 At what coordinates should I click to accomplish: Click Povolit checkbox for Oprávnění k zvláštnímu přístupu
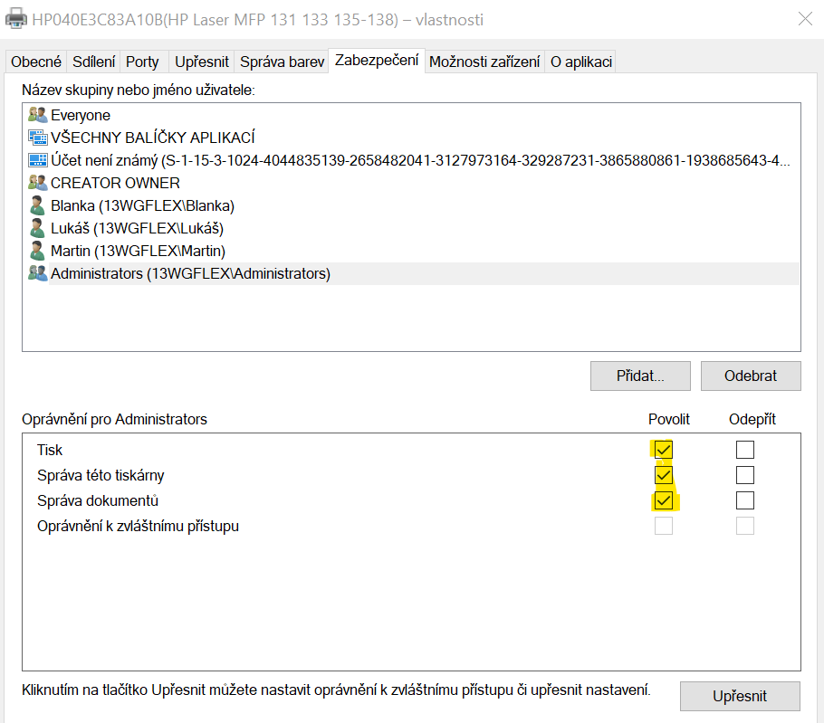coord(663,526)
